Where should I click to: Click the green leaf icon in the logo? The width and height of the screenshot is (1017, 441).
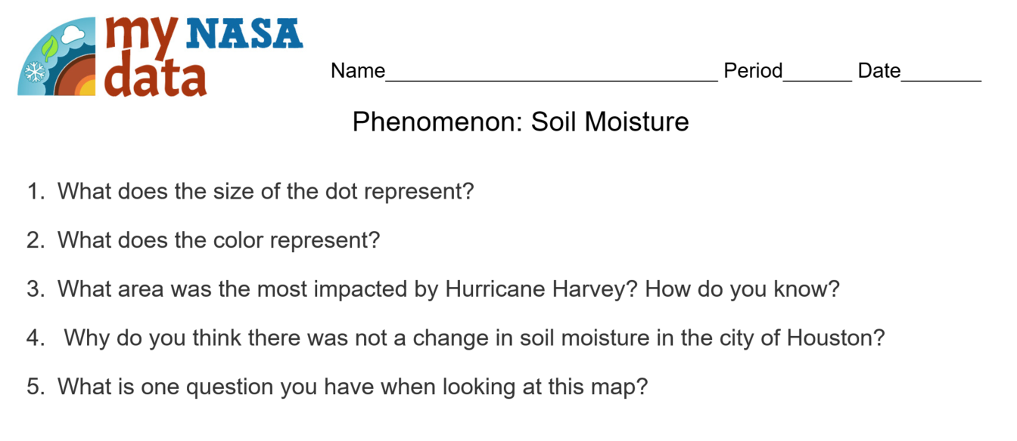49,48
